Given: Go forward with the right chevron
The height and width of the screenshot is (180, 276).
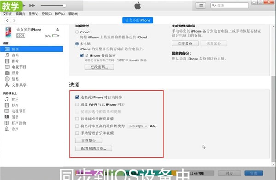Looking at the screenshot, I should pos(14,20).
